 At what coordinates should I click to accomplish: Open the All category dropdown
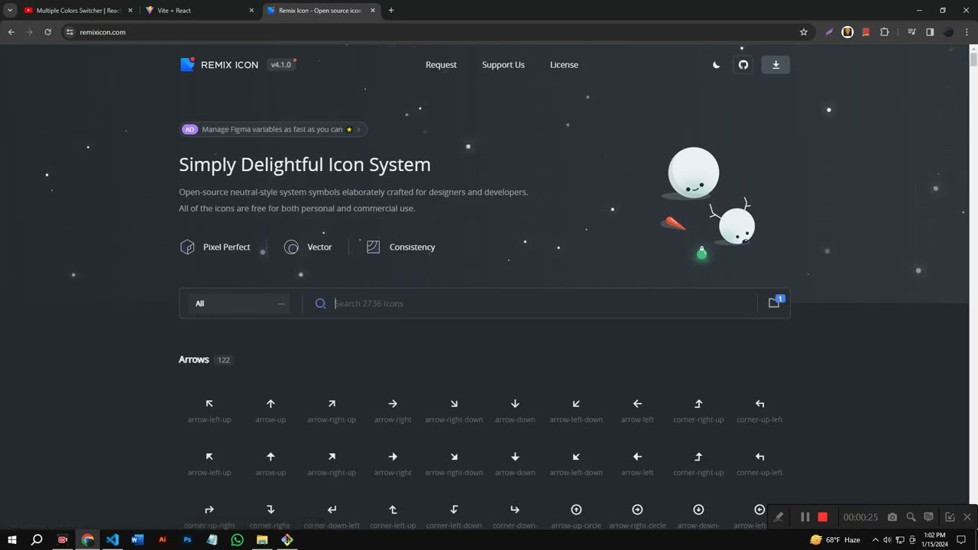coord(239,303)
